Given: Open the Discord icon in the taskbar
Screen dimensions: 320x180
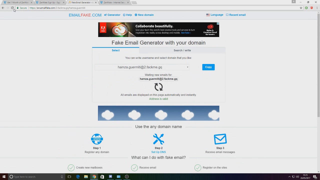Looking at the screenshot, I should (110, 177).
